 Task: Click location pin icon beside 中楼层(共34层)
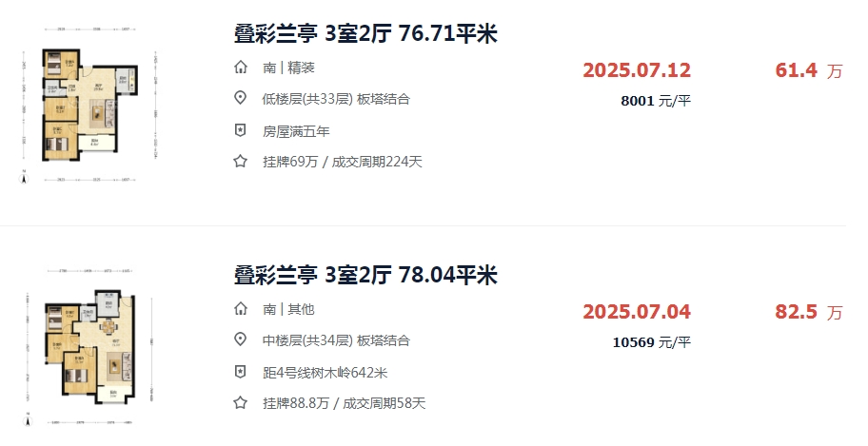tap(241, 340)
